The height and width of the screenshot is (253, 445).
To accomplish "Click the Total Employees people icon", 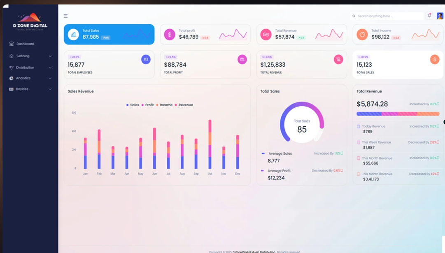I will tap(146, 60).
